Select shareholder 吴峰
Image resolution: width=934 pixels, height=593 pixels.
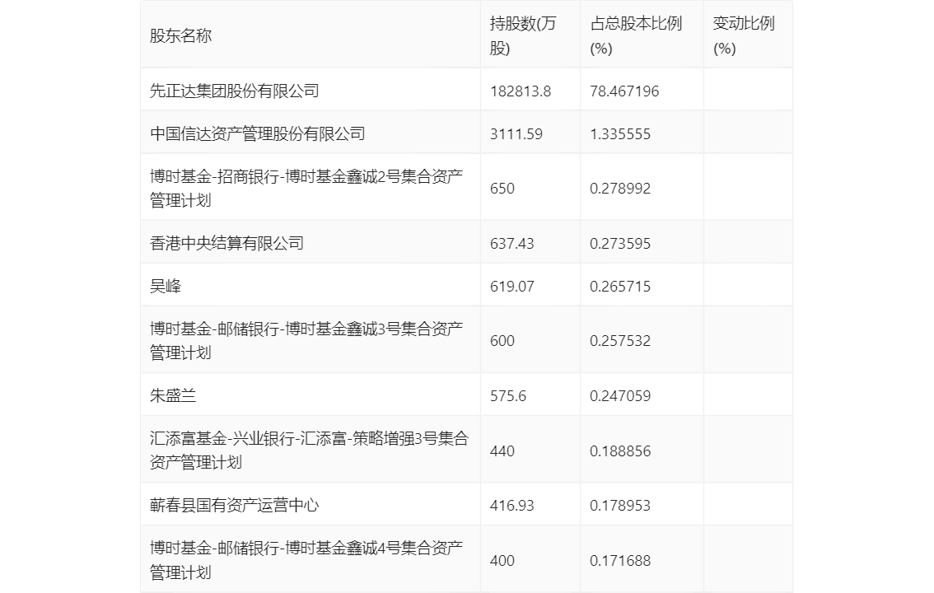(x=165, y=287)
